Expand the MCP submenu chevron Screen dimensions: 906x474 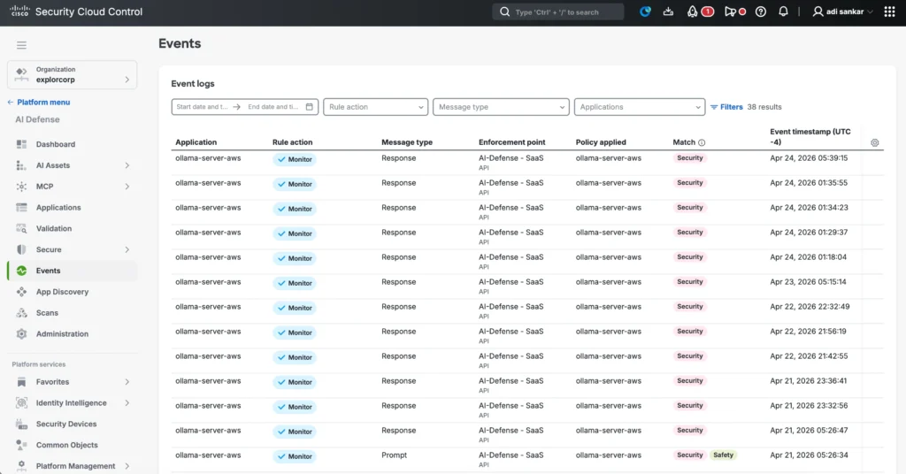point(127,187)
